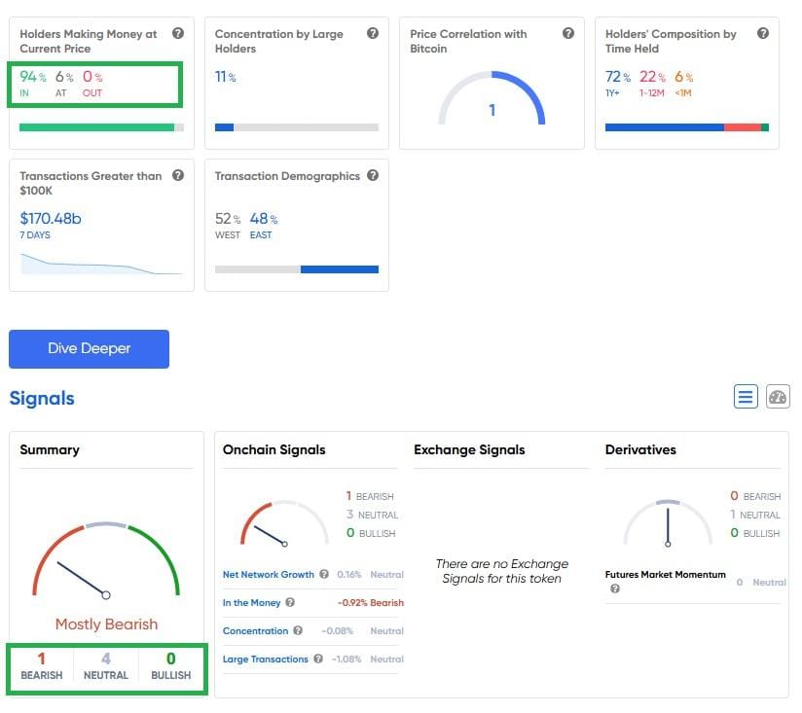The image size is (802, 713).
Task: Switch Signals to gauge view
Action: (x=778, y=396)
